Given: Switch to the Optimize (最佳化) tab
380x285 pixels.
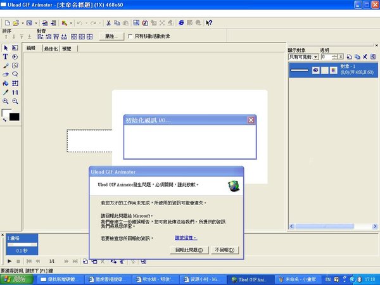Looking at the screenshot, I should point(51,49).
